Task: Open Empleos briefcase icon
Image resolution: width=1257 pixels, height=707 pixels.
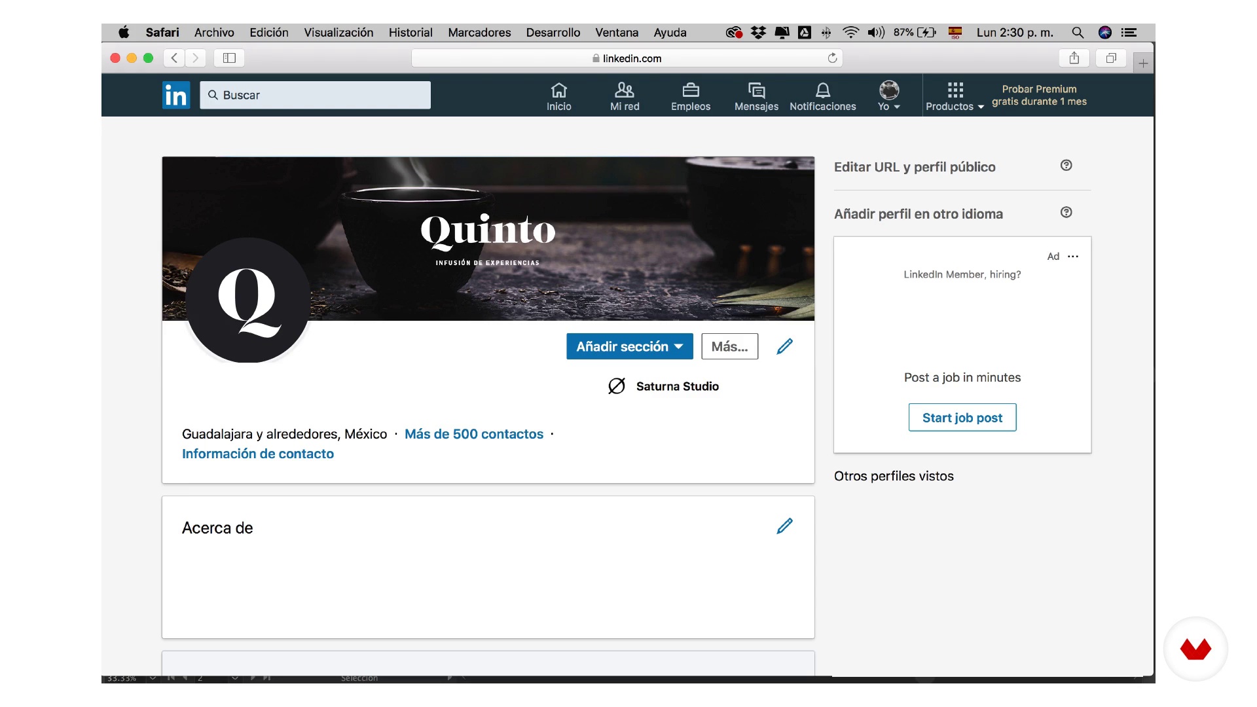Action: tap(691, 96)
